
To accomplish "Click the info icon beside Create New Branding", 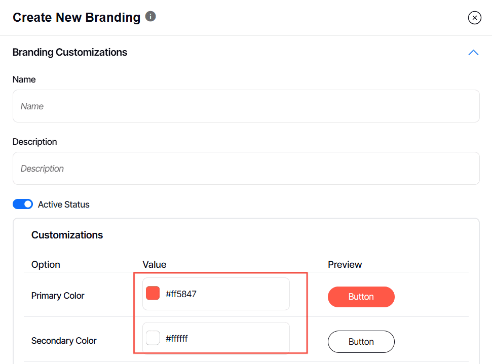I will tap(150, 17).
